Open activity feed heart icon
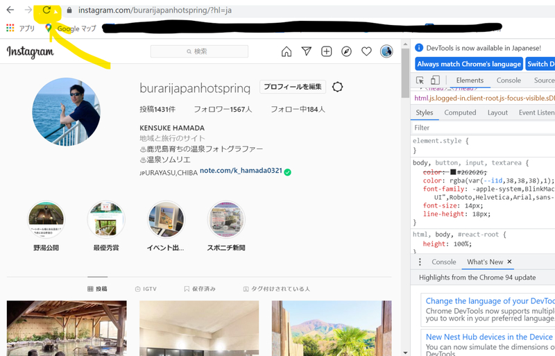The image size is (555, 356). [x=366, y=51]
